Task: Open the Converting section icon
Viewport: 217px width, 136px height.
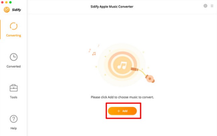Action: (x=13, y=26)
